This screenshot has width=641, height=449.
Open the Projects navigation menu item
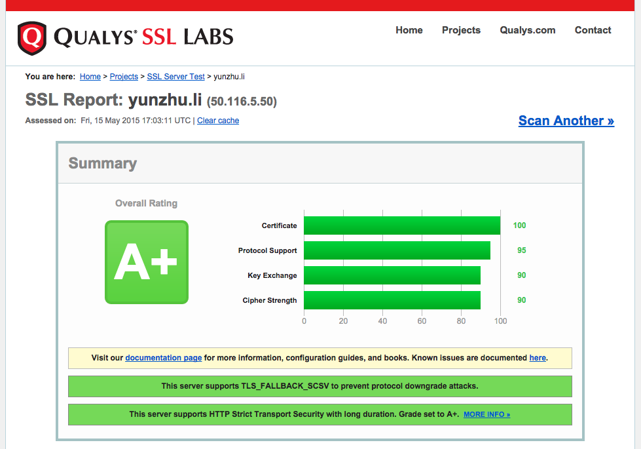(461, 30)
